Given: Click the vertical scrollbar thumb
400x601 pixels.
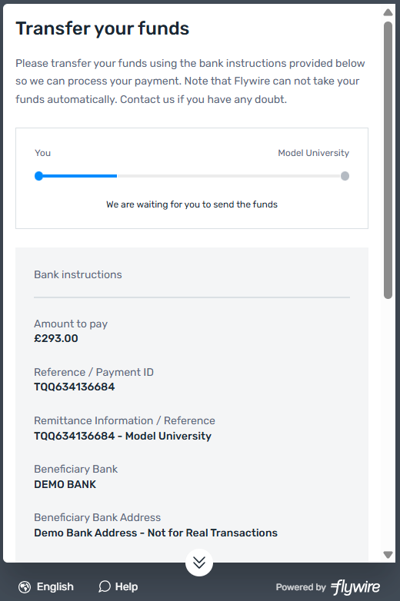Looking at the screenshot, I should [388, 160].
